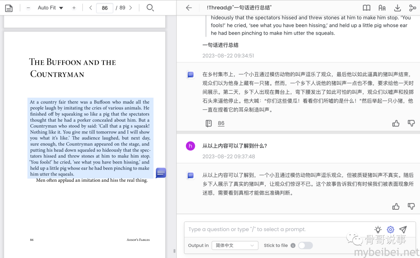Click the thread title text in the header
This screenshot has height=258, width=420.
click(x=239, y=8)
